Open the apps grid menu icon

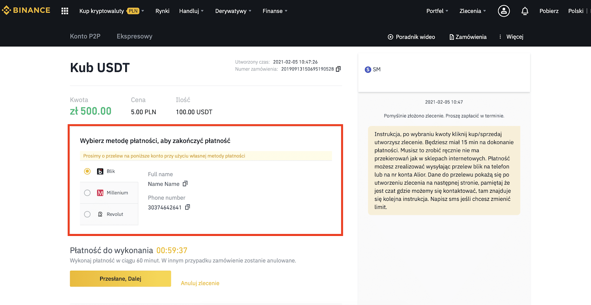(65, 11)
